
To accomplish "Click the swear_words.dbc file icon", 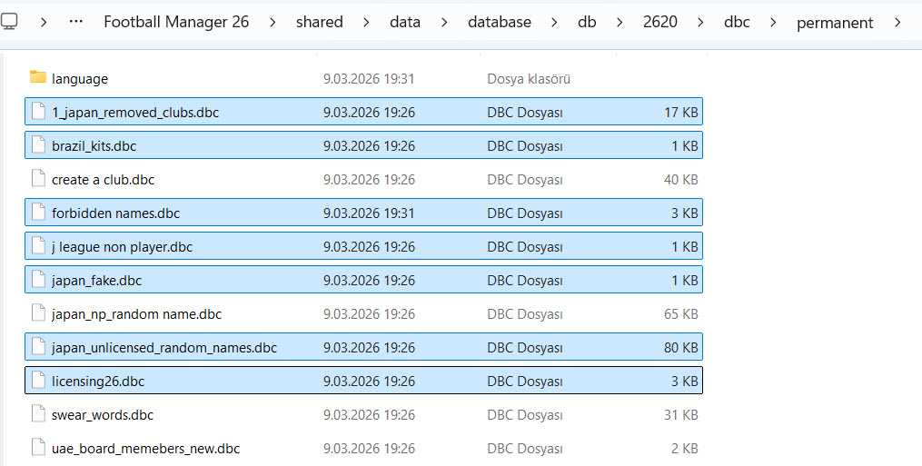I will (37, 414).
